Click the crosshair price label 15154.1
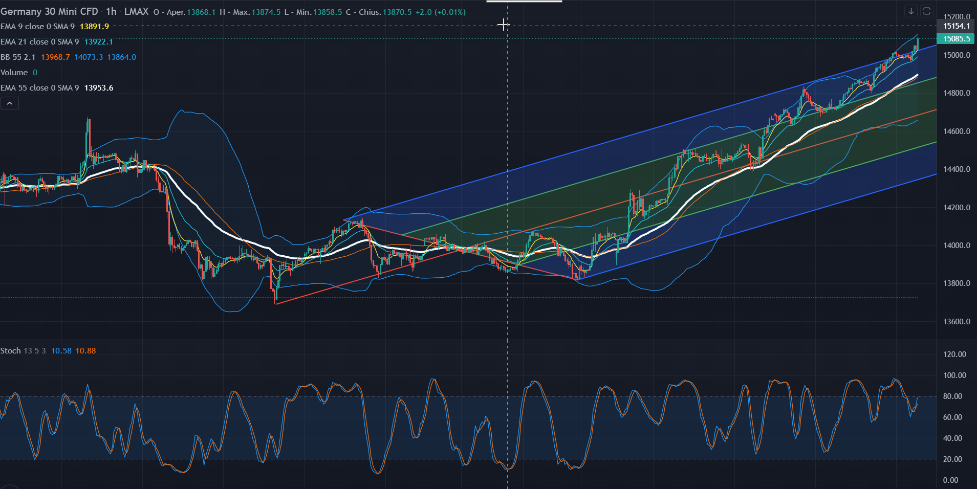 [957, 26]
